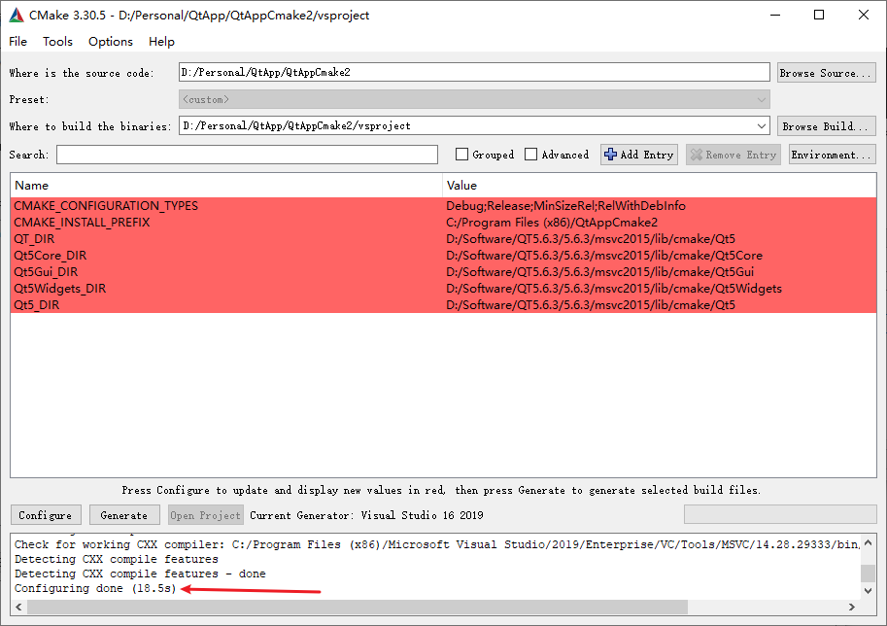Expand the build binaries path dropdown
This screenshot has width=887, height=626.
(x=761, y=126)
